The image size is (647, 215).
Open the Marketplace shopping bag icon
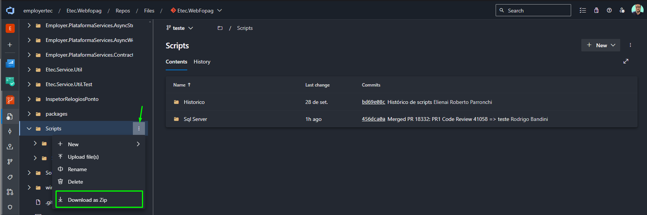coord(596,11)
